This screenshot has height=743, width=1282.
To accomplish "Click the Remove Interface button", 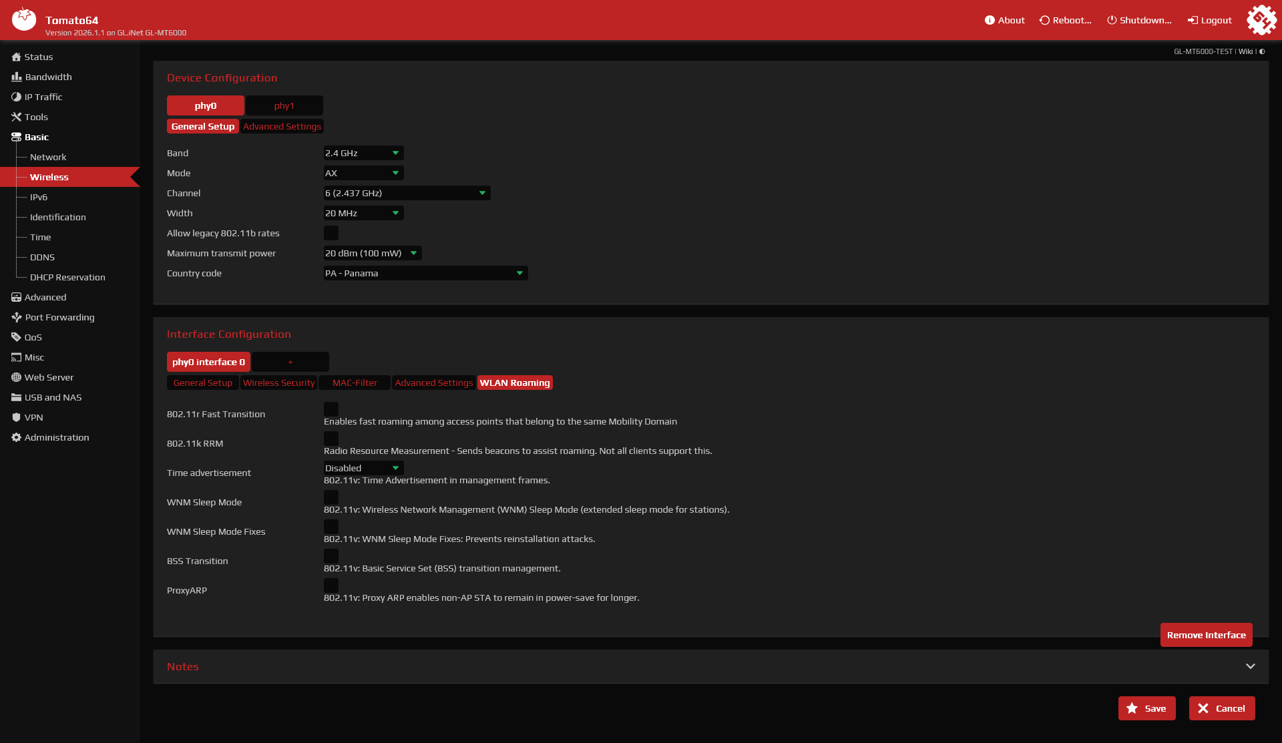I will click(1206, 635).
